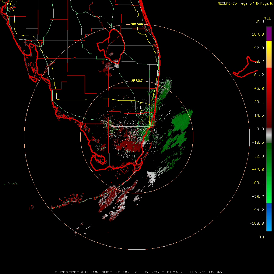Click the -109.8 legend value
Viewport: 274px width, 274px height.
tap(257, 223)
